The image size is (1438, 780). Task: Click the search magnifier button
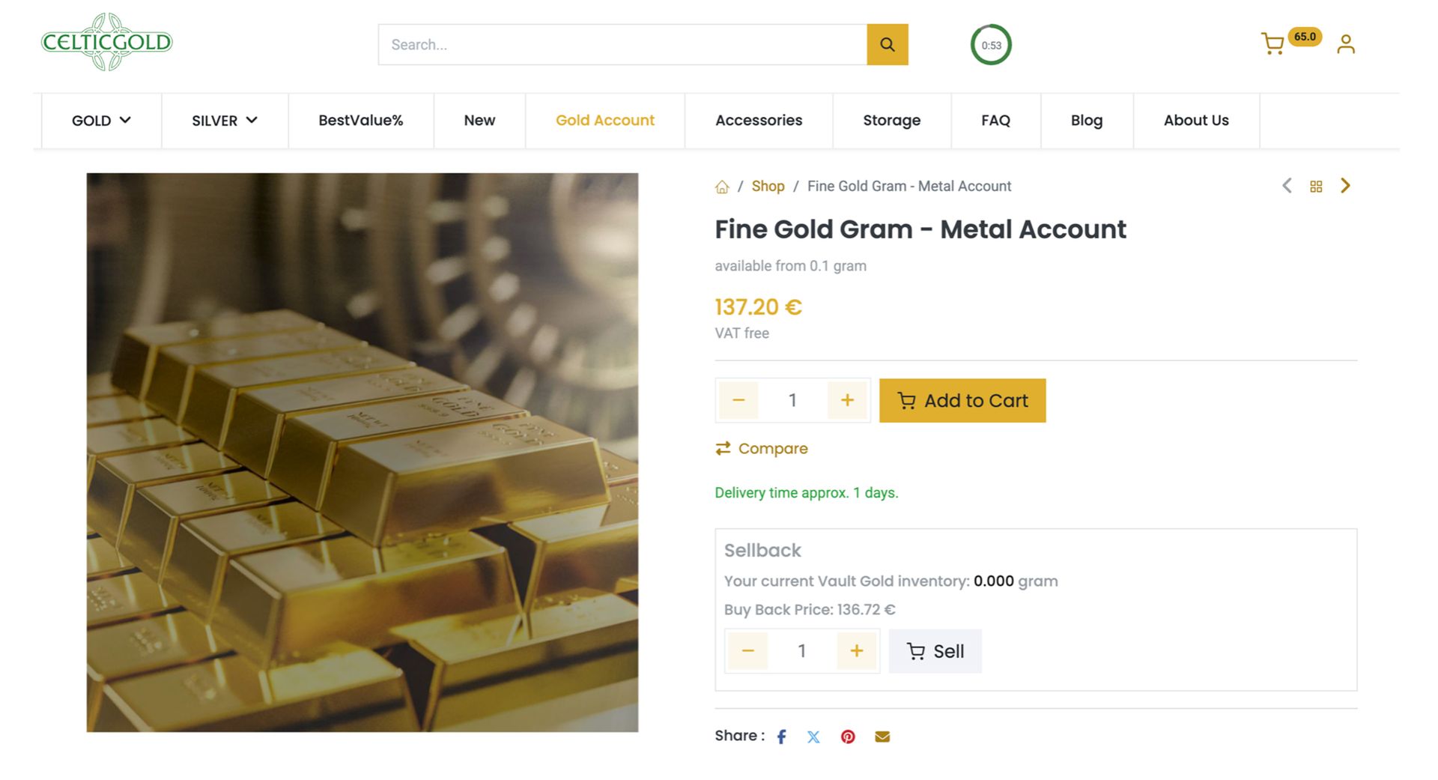click(x=887, y=45)
